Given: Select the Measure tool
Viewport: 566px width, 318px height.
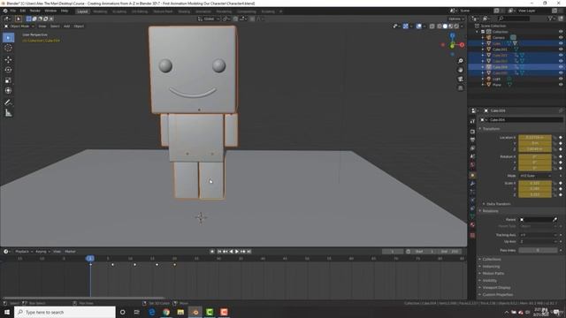Looking at the screenshot, I should [x=8, y=113].
